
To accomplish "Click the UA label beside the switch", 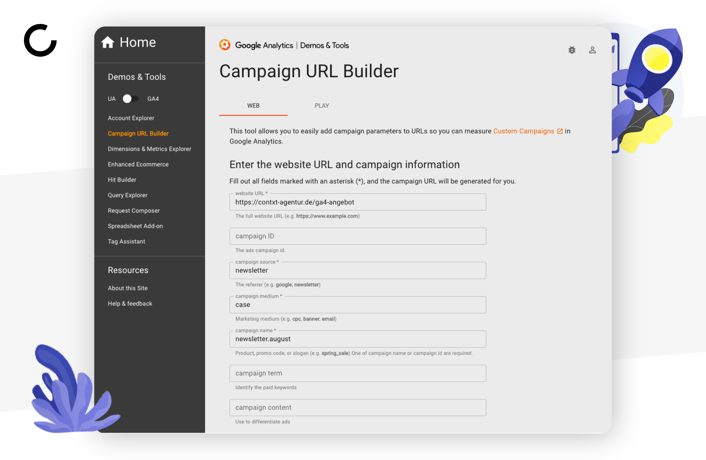I will pos(112,99).
